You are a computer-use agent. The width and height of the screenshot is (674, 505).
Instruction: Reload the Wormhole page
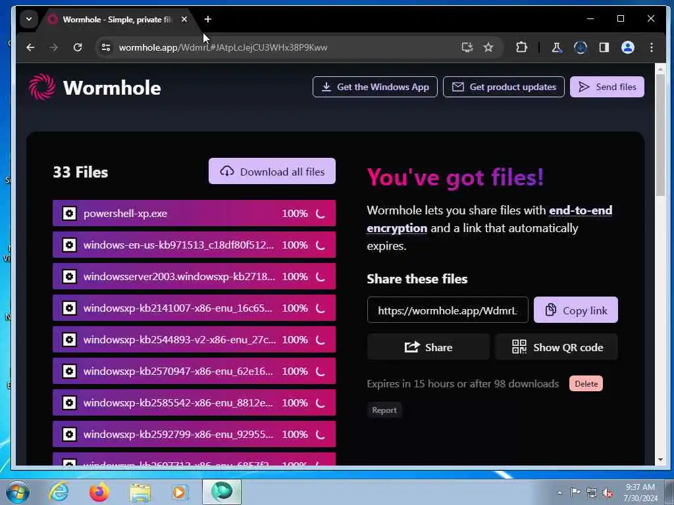(x=78, y=47)
